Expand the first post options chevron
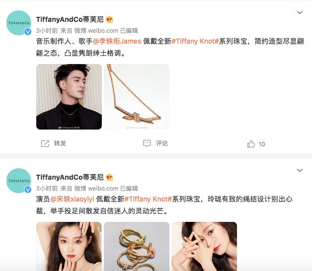This screenshot has width=312, height=271. coord(300,12)
